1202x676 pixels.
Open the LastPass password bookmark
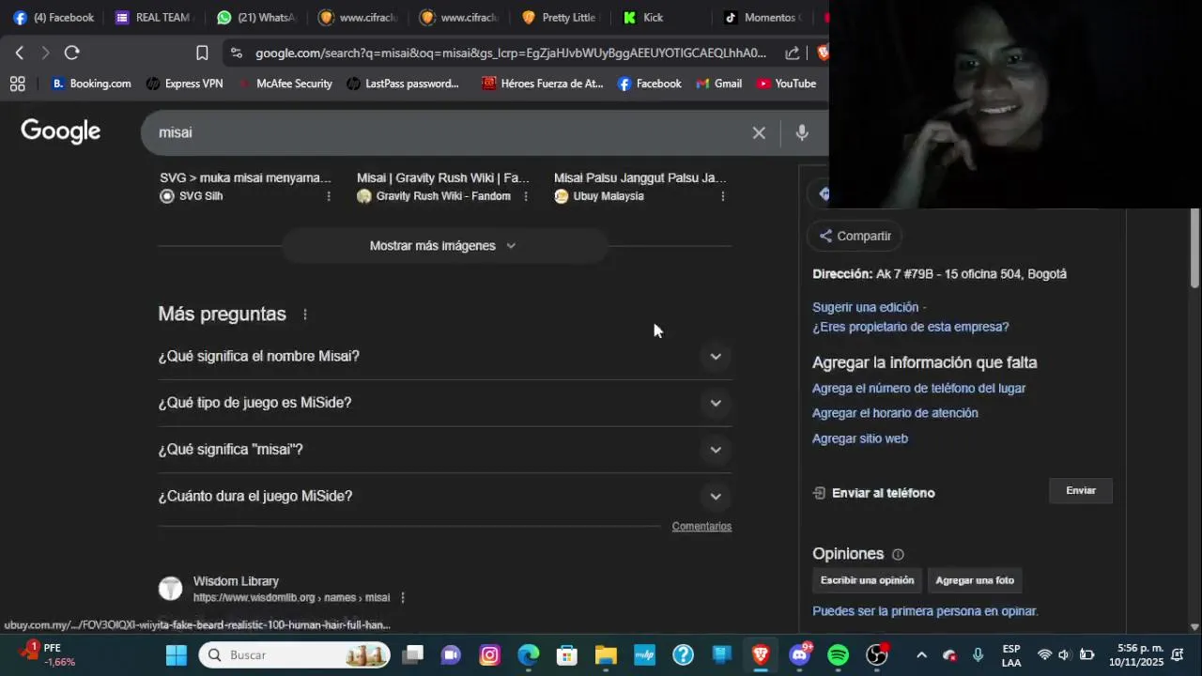pos(403,84)
